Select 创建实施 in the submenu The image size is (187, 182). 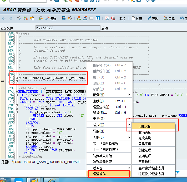[145, 126]
